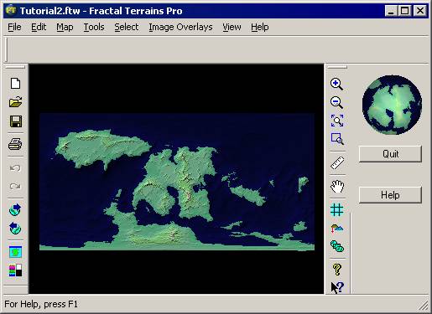This screenshot has width=432, height=314.
Task: Select the Zoom Out magnifier tool
Action: tap(336, 102)
